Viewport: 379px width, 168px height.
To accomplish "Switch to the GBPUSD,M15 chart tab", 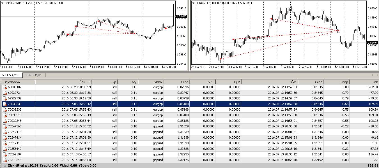I will (11, 75).
